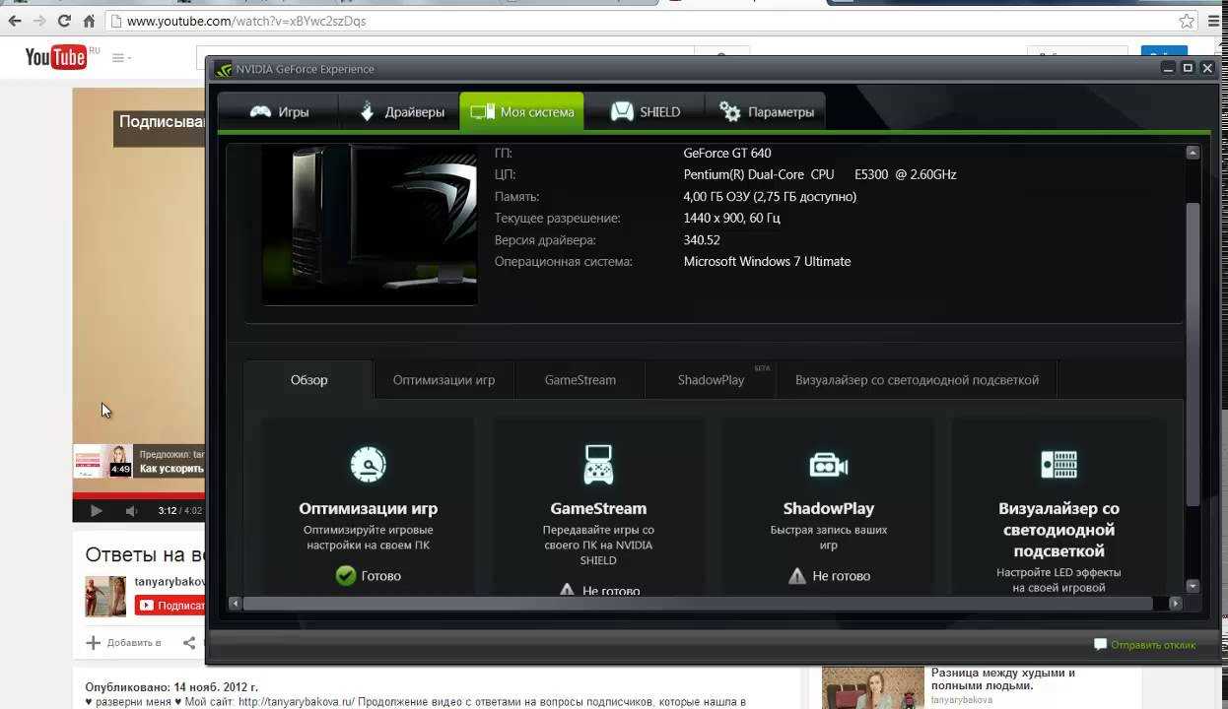Click the Chrome home button
This screenshot has height=709, width=1228.
point(90,21)
